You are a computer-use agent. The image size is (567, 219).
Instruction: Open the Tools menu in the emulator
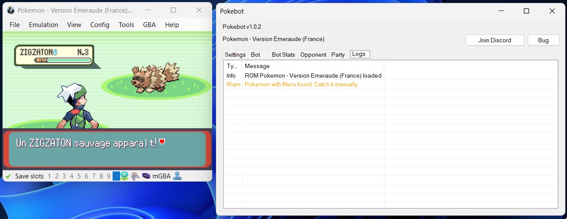click(127, 25)
